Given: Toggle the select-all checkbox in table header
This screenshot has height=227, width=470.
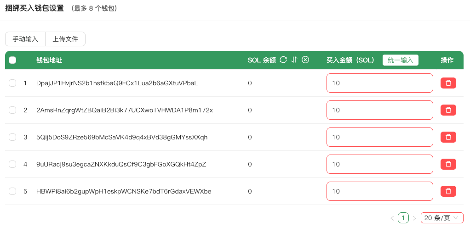Looking at the screenshot, I should [12, 60].
